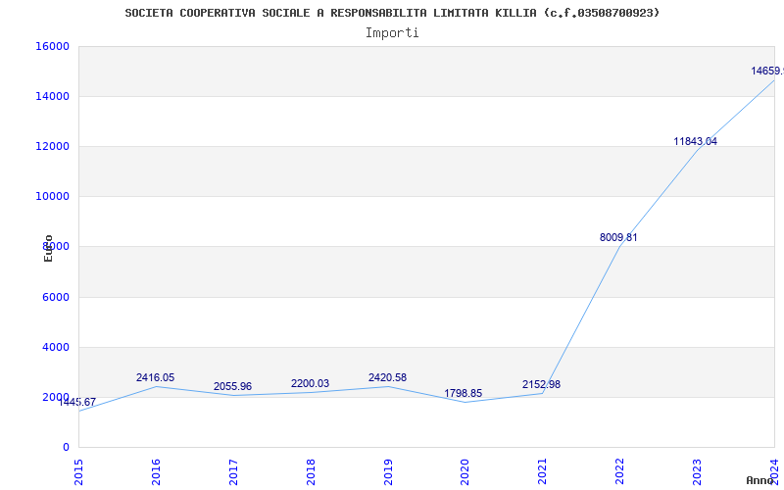Select the 2200.03 data label
The image size is (784, 490).
310,383
